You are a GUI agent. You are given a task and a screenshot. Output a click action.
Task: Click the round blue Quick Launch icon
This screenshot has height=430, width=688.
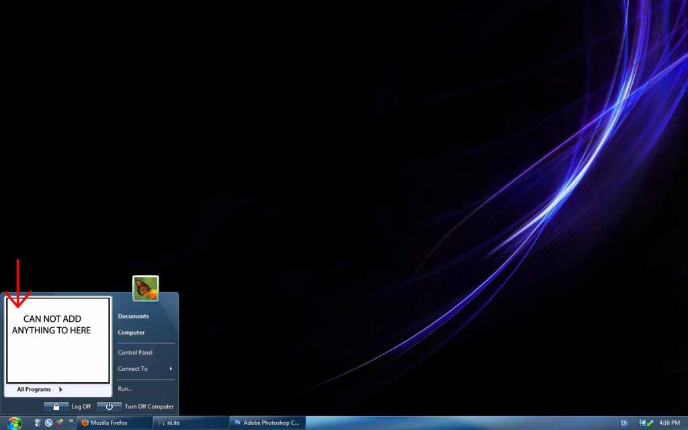tap(49, 423)
